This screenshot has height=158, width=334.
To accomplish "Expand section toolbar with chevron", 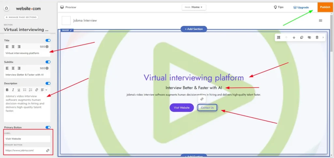I will point(323,37).
